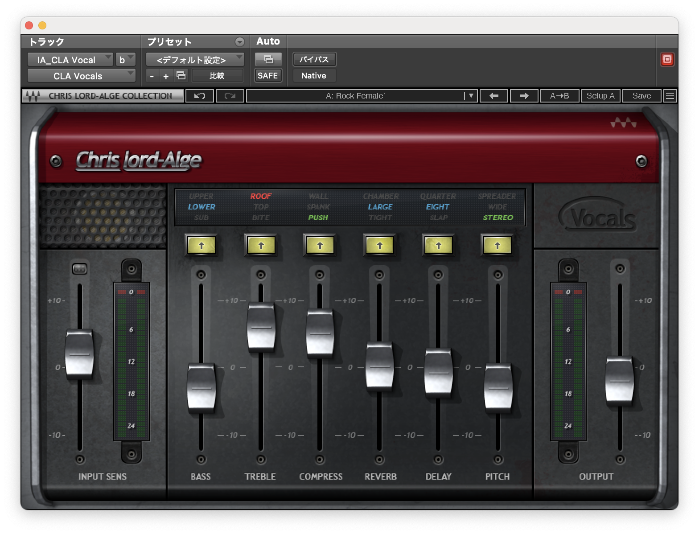Click the Auto header label
Screen dimensions: 699x534
tap(268, 41)
